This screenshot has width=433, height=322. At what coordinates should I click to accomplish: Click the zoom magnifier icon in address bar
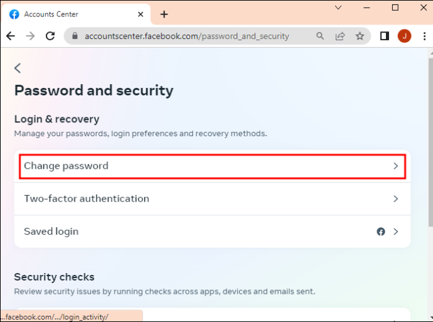coord(320,36)
